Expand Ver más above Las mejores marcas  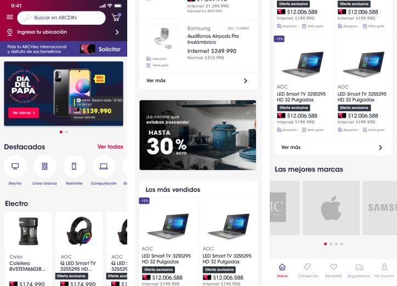(333, 147)
